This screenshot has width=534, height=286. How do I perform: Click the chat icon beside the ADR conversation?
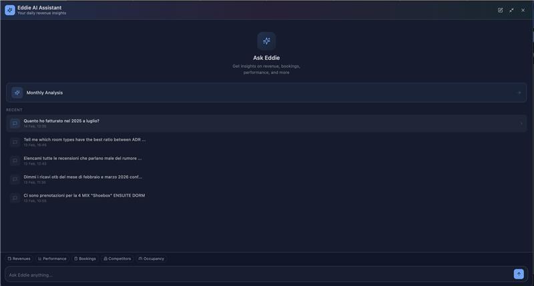coord(15,142)
